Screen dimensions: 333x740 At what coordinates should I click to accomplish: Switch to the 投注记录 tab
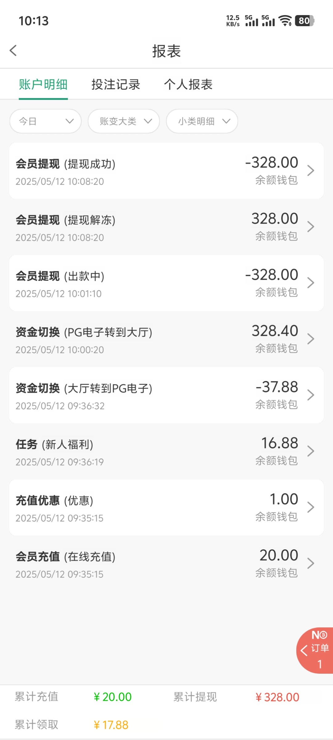click(116, 84)
